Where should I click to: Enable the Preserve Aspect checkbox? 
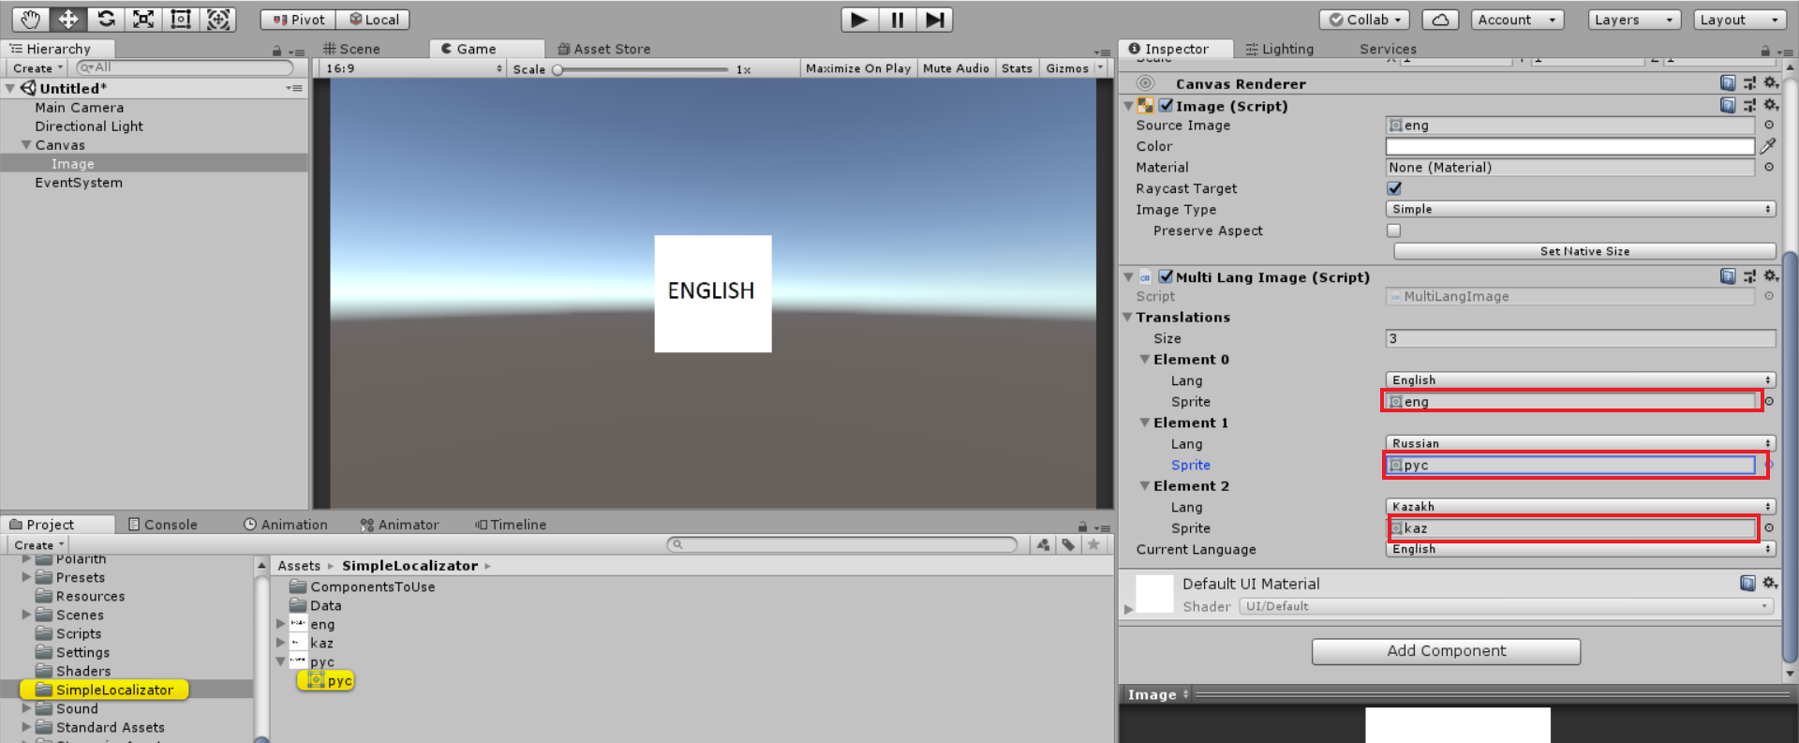click(x=1394, y=230)
